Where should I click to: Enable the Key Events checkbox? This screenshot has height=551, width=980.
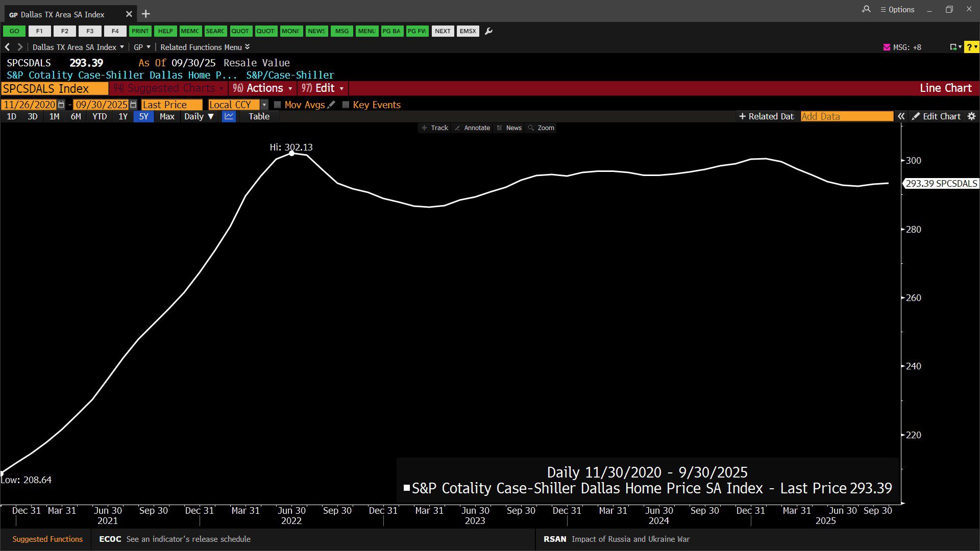346,105
